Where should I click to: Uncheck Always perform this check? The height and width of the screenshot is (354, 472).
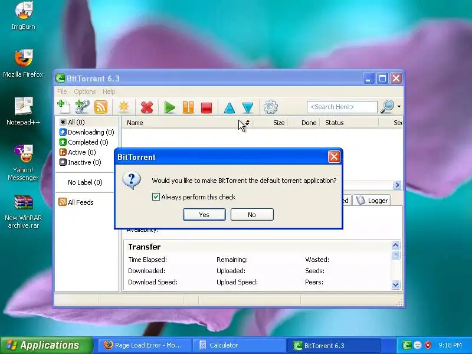pyautogui.click(x=156, y=197)
